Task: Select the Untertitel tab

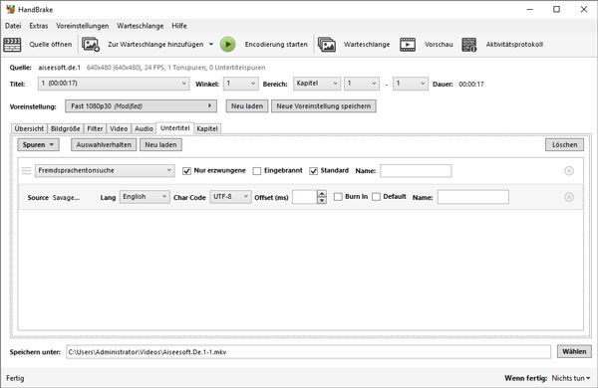Action: click(x=175, y=128)
